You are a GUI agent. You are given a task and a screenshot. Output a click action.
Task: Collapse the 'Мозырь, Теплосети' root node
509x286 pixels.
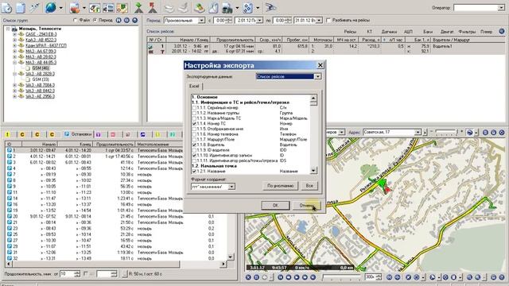coord(8,29)
